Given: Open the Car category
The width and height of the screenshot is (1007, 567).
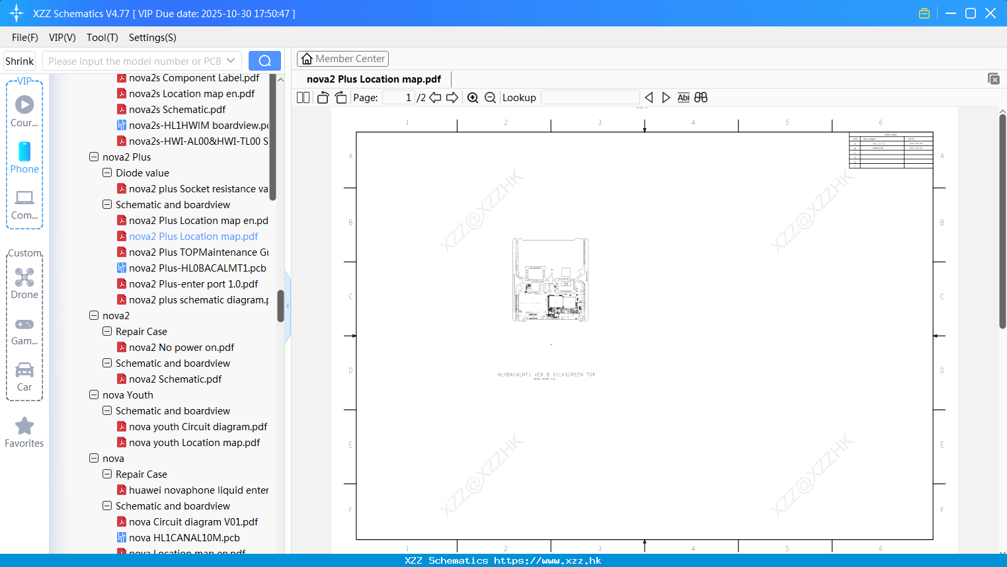Looking at the screenshot, I should (24, 377).
